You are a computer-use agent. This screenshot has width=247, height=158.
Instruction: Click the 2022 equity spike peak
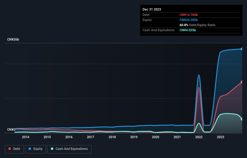tap(199, 75)
